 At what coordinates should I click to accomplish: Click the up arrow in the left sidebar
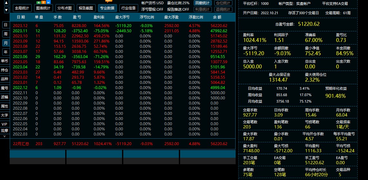6,3
